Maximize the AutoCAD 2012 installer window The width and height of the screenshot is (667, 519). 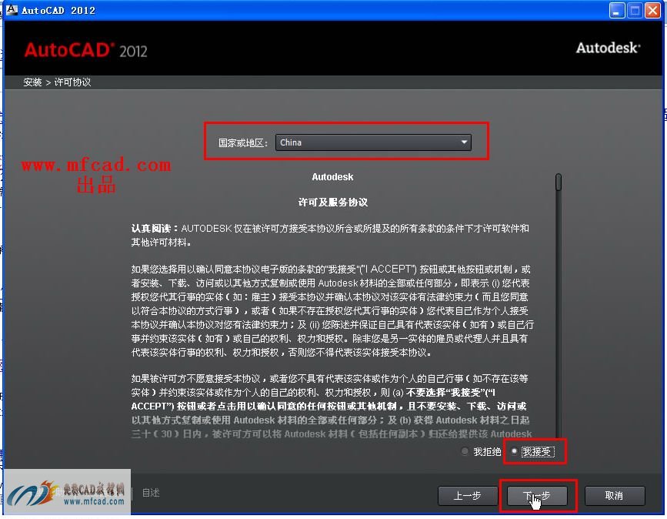[635, 10]
